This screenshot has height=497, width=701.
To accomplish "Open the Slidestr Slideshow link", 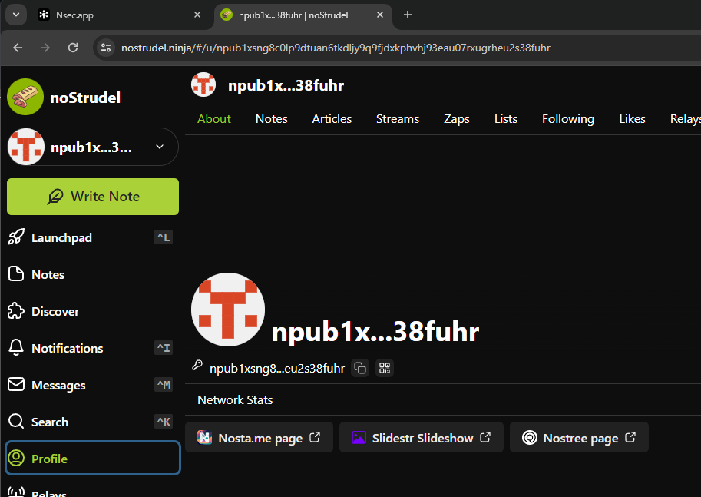I will coord(421,438).
